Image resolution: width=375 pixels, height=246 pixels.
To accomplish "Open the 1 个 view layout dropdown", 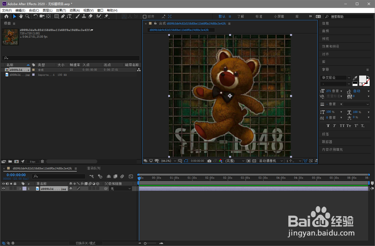I will pos(294,161).
